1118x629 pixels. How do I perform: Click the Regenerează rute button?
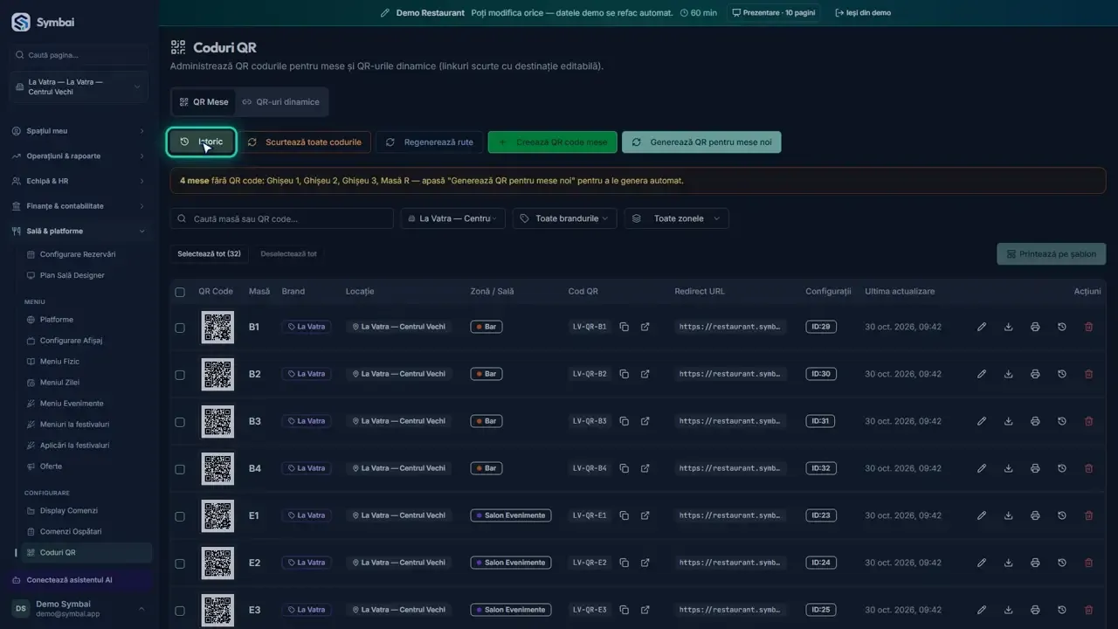coord(430,142)
